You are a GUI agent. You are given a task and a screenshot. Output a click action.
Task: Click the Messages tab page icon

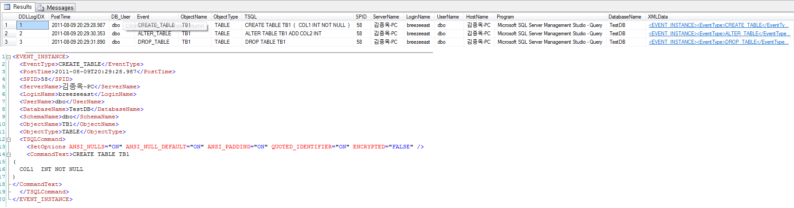coord(41,8)
